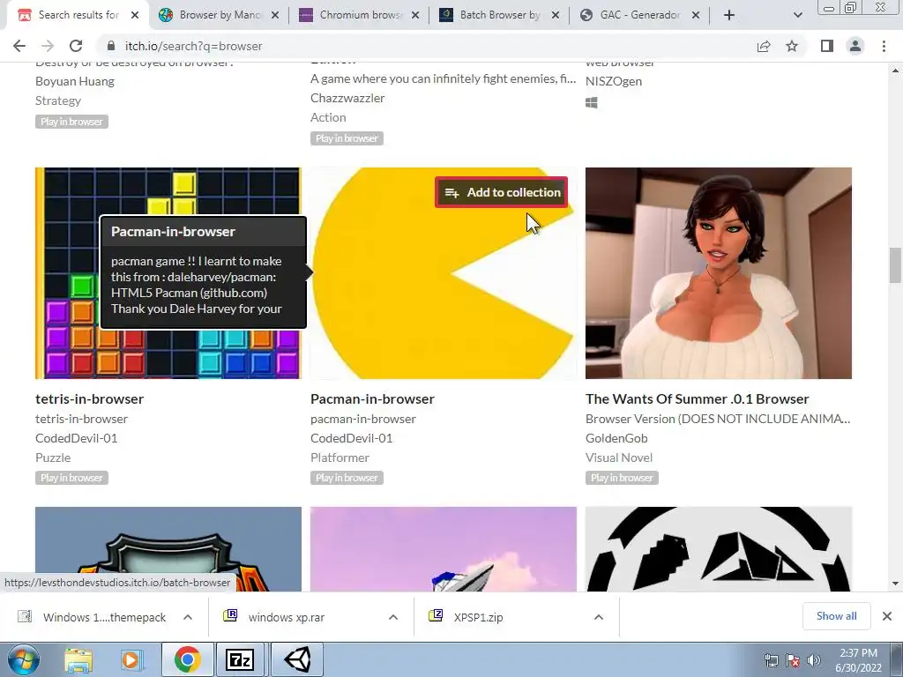
Task: Click 'Show all' downloads button
Action: 836,616
